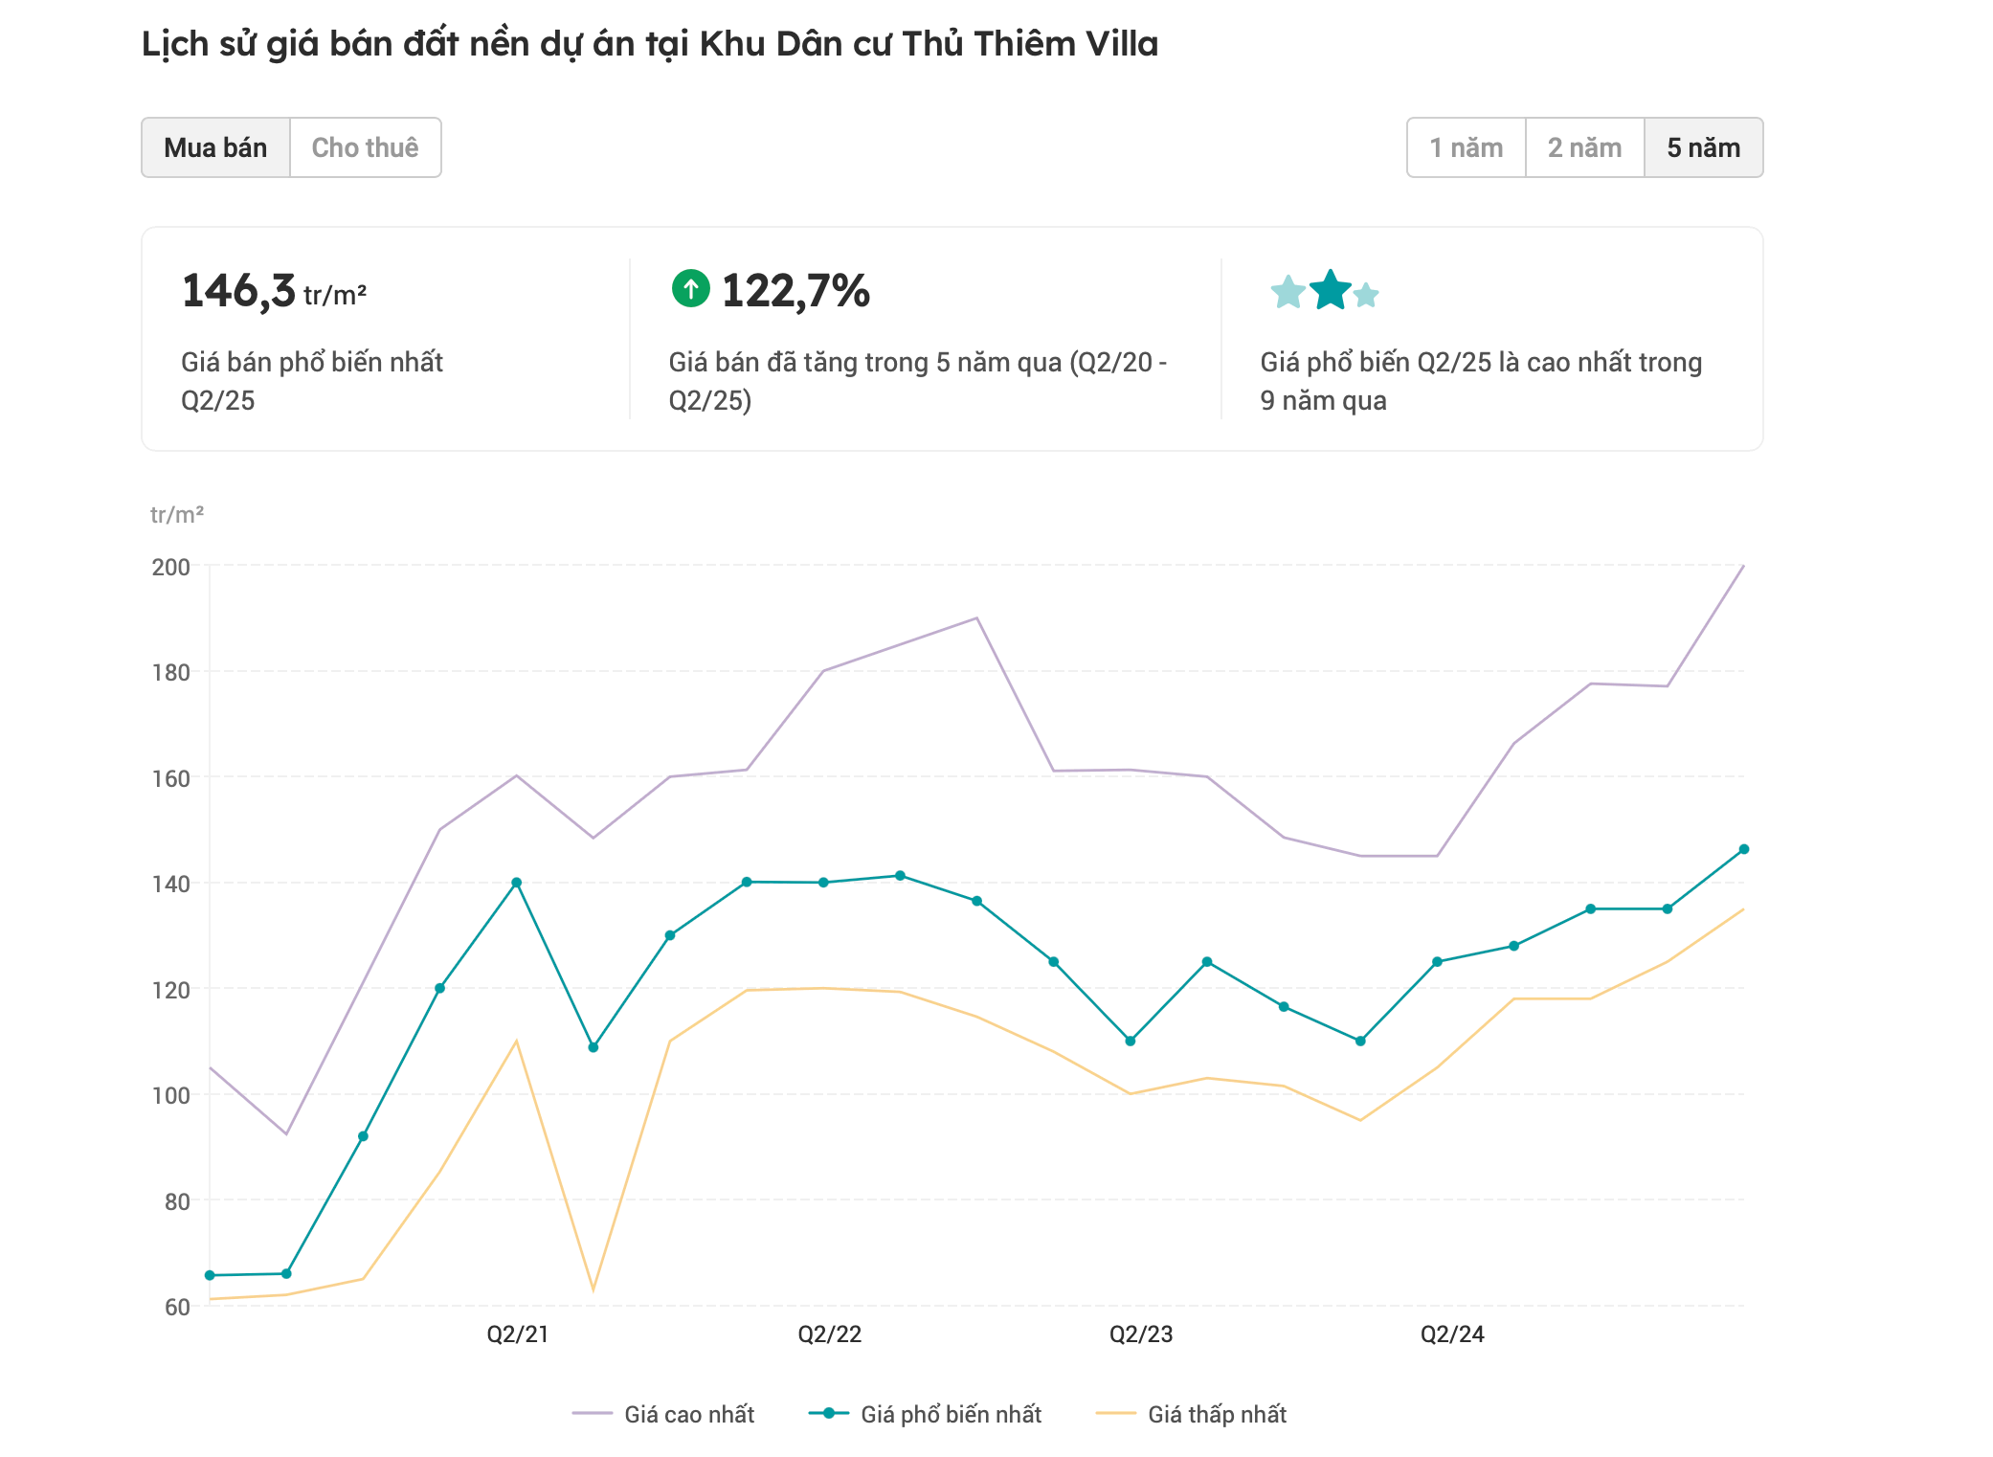Select the 1 năm time range

[x=1466, y=147]
